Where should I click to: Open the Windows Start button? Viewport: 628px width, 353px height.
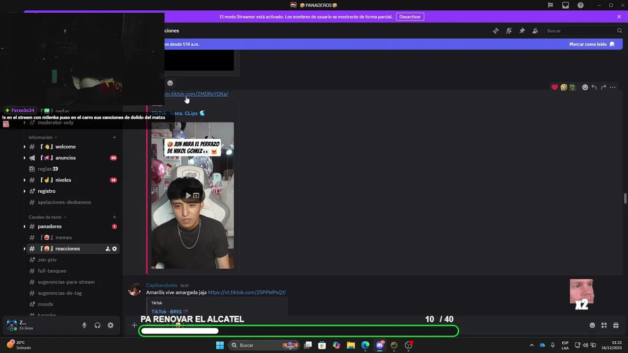pos(220,345)
